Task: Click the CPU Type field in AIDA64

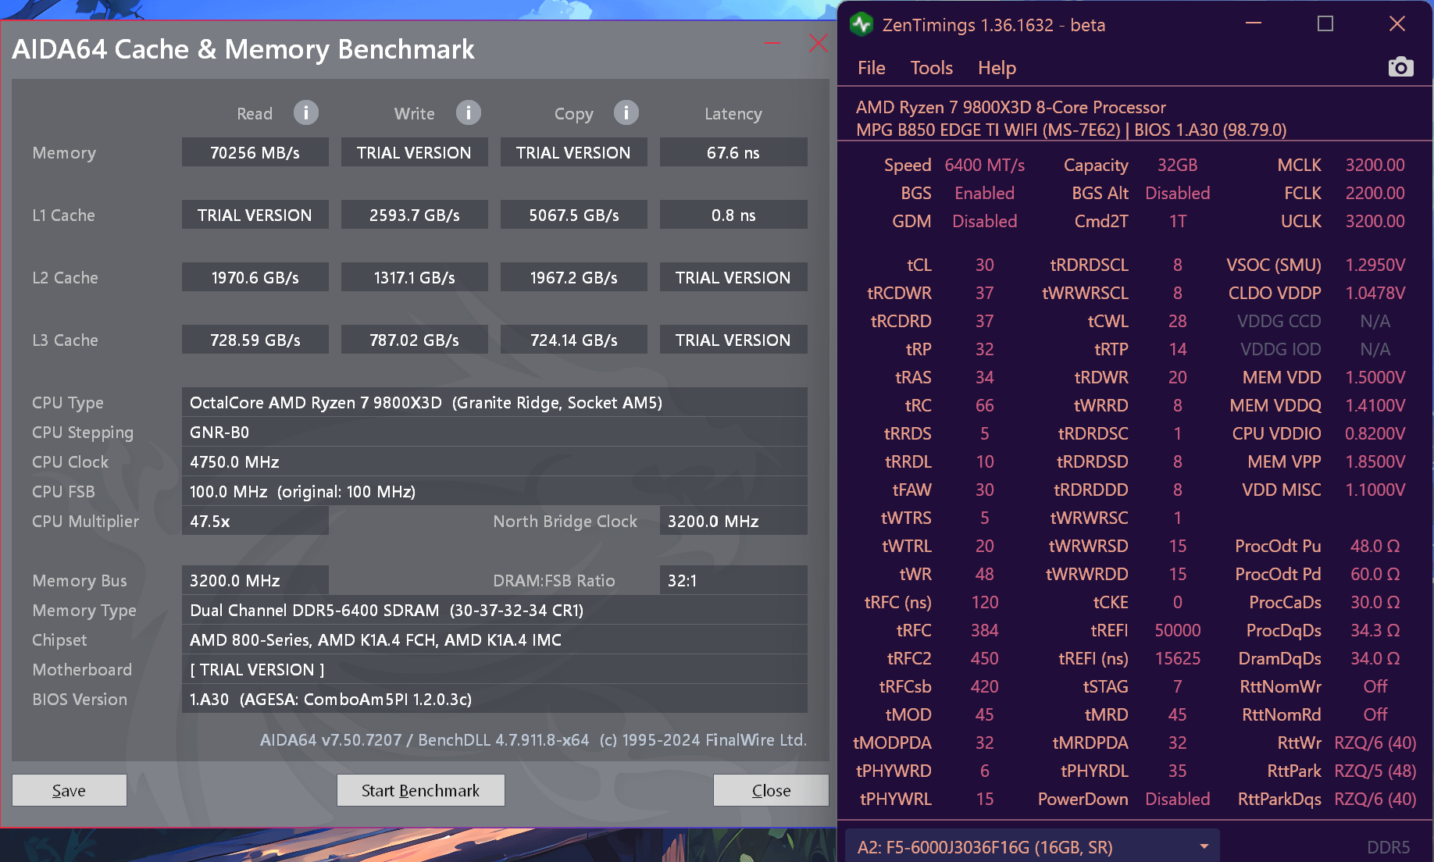Action: tap(494, 402)
